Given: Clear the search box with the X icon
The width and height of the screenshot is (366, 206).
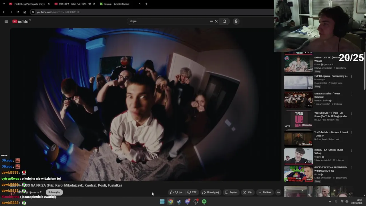Looking at the screenshot, I should [216, 21].
